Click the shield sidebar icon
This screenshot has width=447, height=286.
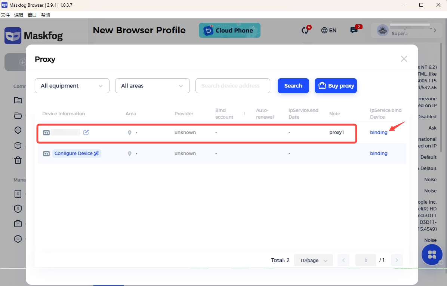coord(18,209)
